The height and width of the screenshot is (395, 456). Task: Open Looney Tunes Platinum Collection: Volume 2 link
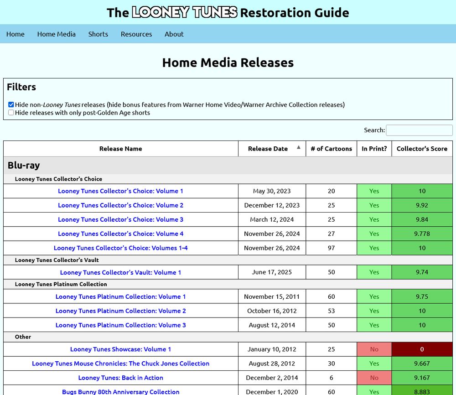(x=120, y=311)
